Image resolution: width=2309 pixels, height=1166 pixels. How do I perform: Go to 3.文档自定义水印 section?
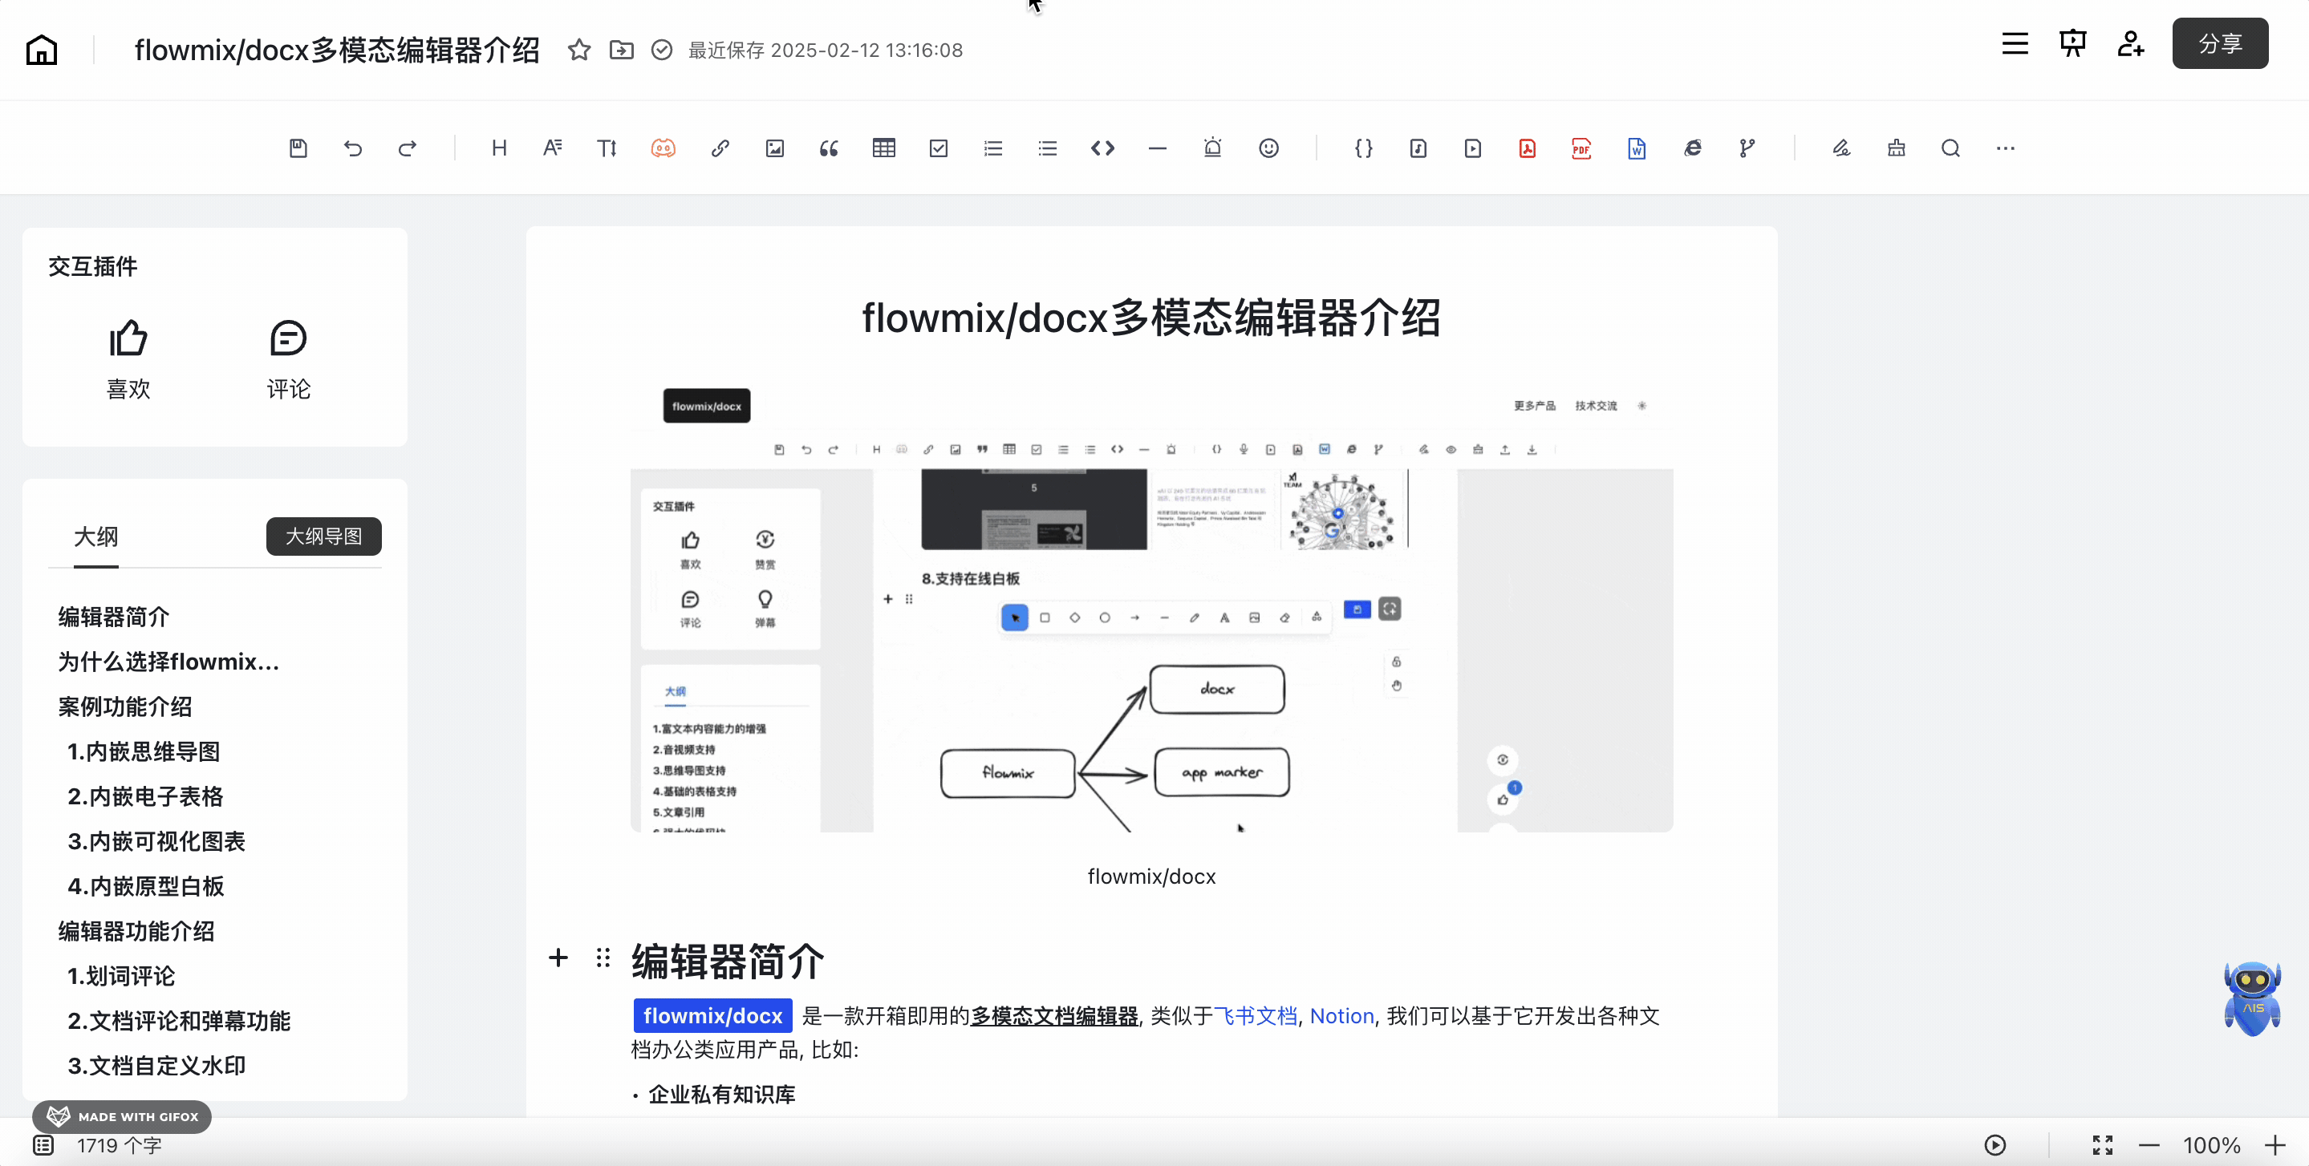(156, 1065)
